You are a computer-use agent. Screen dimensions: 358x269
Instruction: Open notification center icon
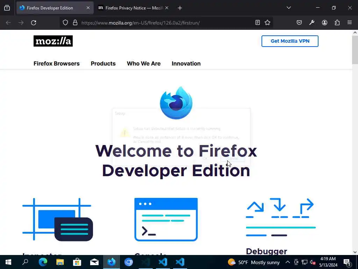(347, 262)
